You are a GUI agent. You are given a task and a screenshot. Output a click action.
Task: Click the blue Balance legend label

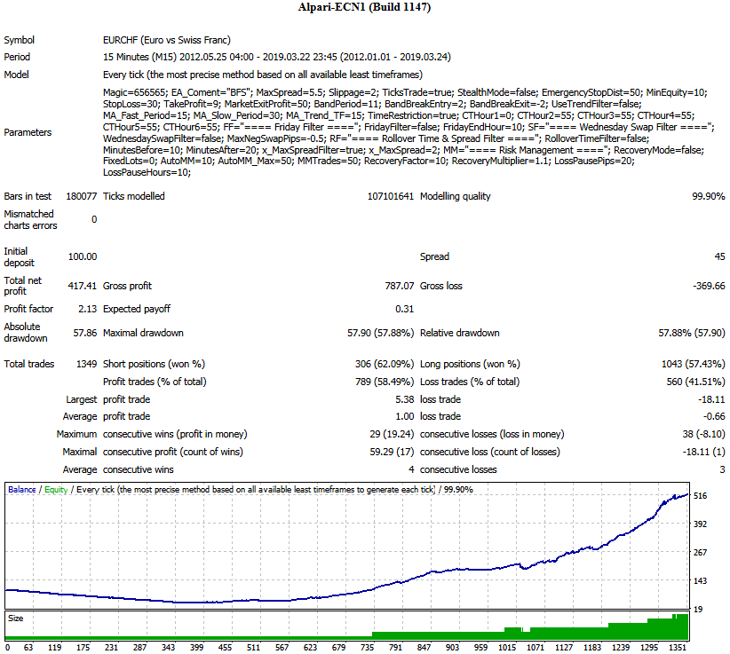(22, 489)
